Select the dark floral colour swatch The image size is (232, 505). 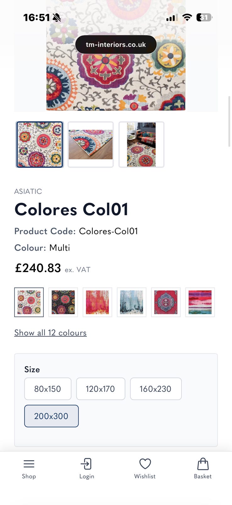click(63, 302)
